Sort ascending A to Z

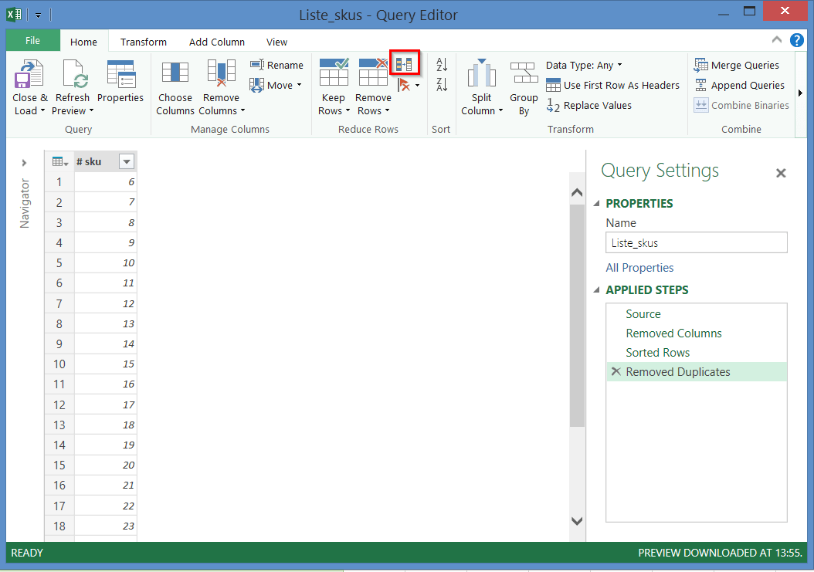point(442,65)
